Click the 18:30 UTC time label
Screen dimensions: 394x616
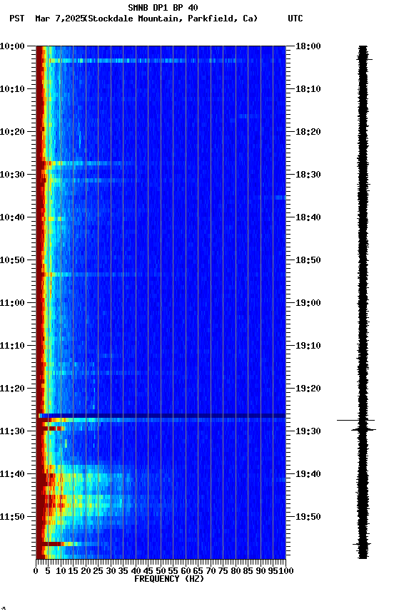point(308,175)
